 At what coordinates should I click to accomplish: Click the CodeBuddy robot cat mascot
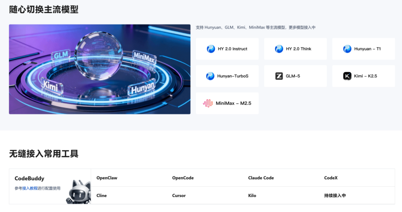tap(79, 192)
